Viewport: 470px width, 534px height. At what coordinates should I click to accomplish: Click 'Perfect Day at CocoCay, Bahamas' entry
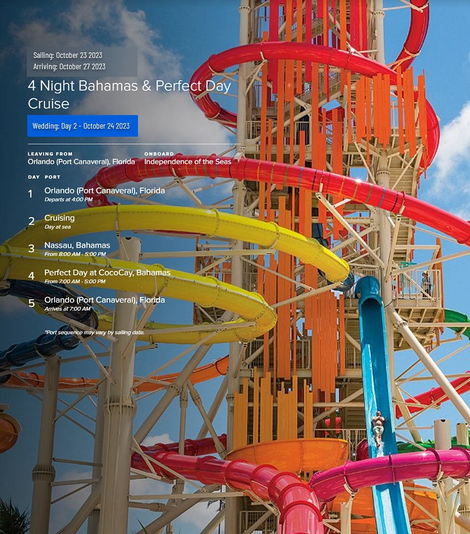click(107, 273)
